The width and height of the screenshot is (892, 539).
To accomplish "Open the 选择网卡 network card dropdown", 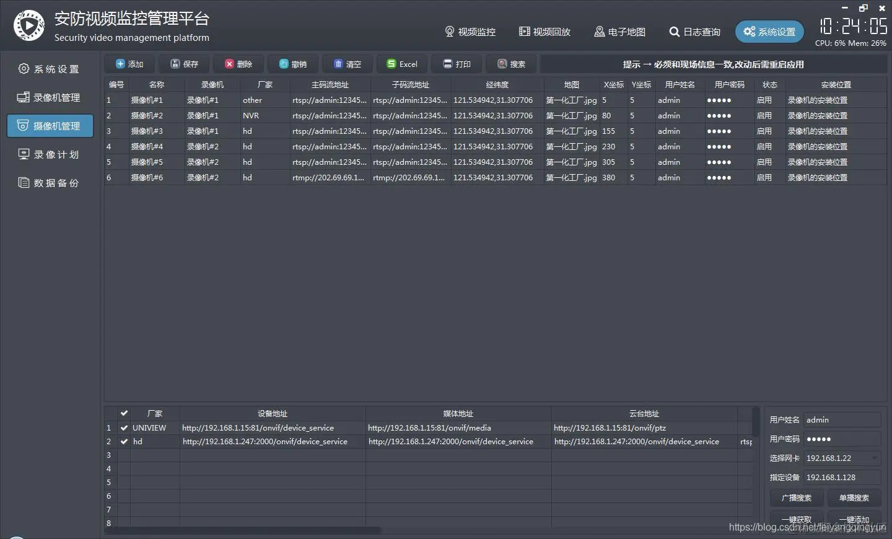I will click(x=841, y=458).
